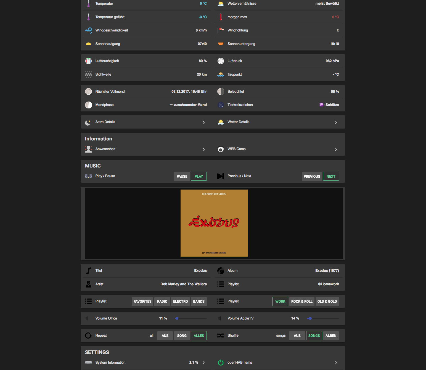Viewport: 426px width, 370px height.
Task: Click the vinyl record icon beside Album
Action: 221,271
